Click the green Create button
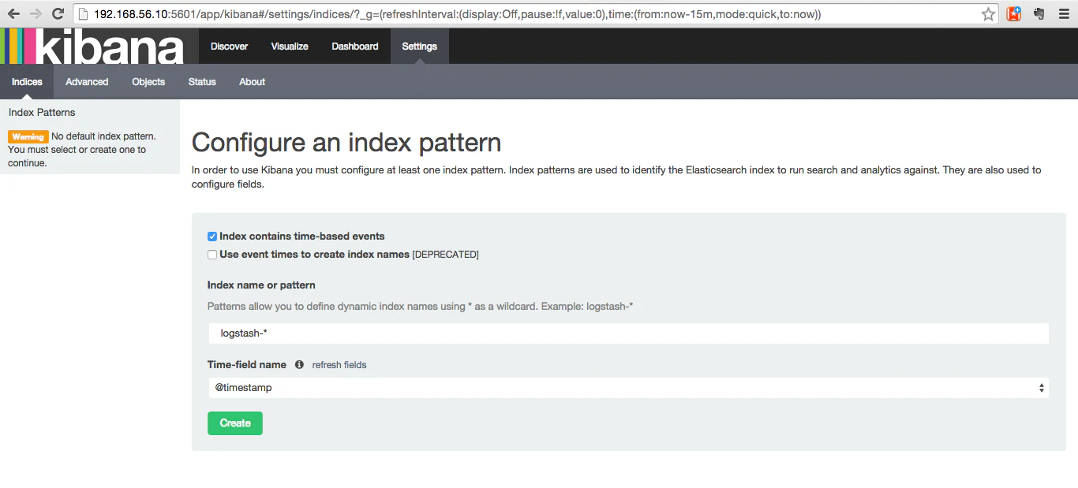 coord(235,423)
